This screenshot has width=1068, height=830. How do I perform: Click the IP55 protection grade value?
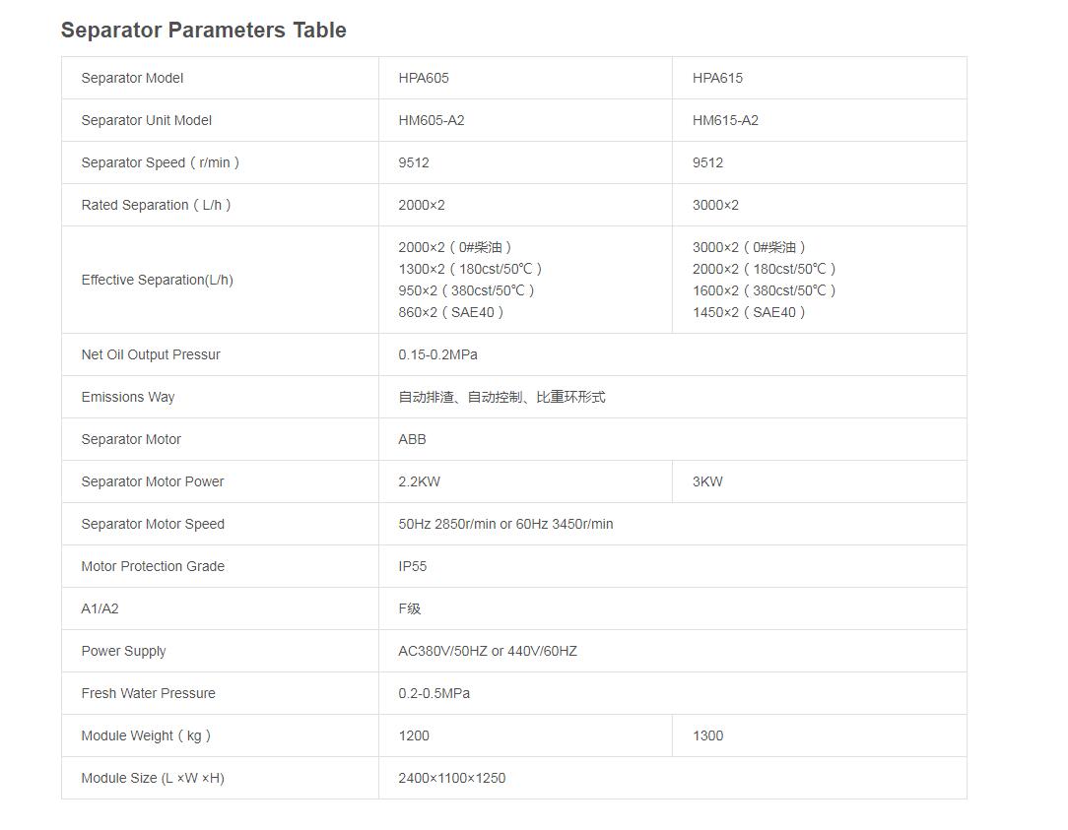413,566
